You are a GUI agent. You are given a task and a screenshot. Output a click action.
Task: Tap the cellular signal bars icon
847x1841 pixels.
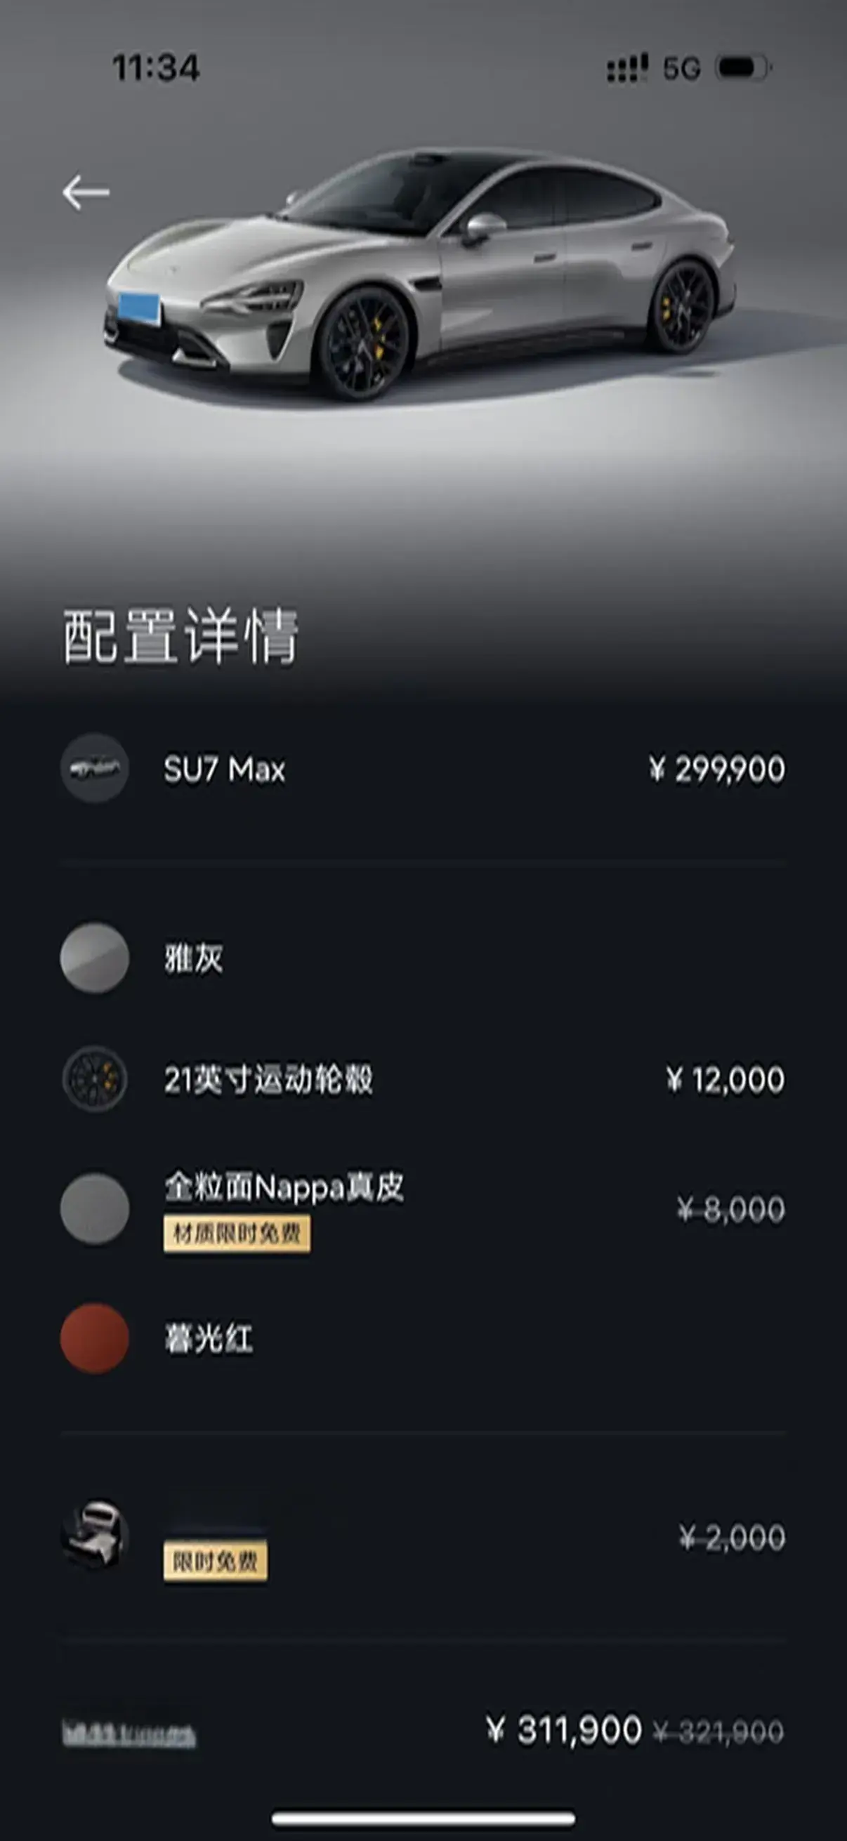[x=627, y=69]
